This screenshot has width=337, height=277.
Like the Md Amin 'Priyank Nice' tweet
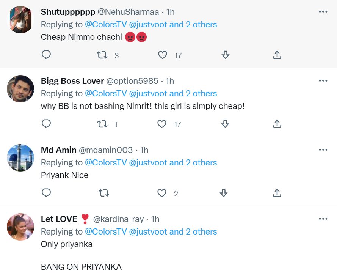(x=162, y=193)
